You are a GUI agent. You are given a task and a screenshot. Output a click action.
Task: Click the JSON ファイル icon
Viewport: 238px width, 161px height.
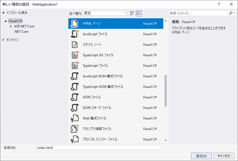[75, 97]
